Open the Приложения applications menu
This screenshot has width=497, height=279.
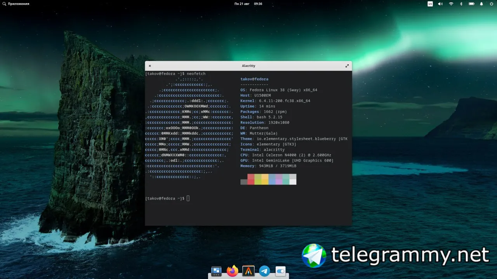pos(16,4)
